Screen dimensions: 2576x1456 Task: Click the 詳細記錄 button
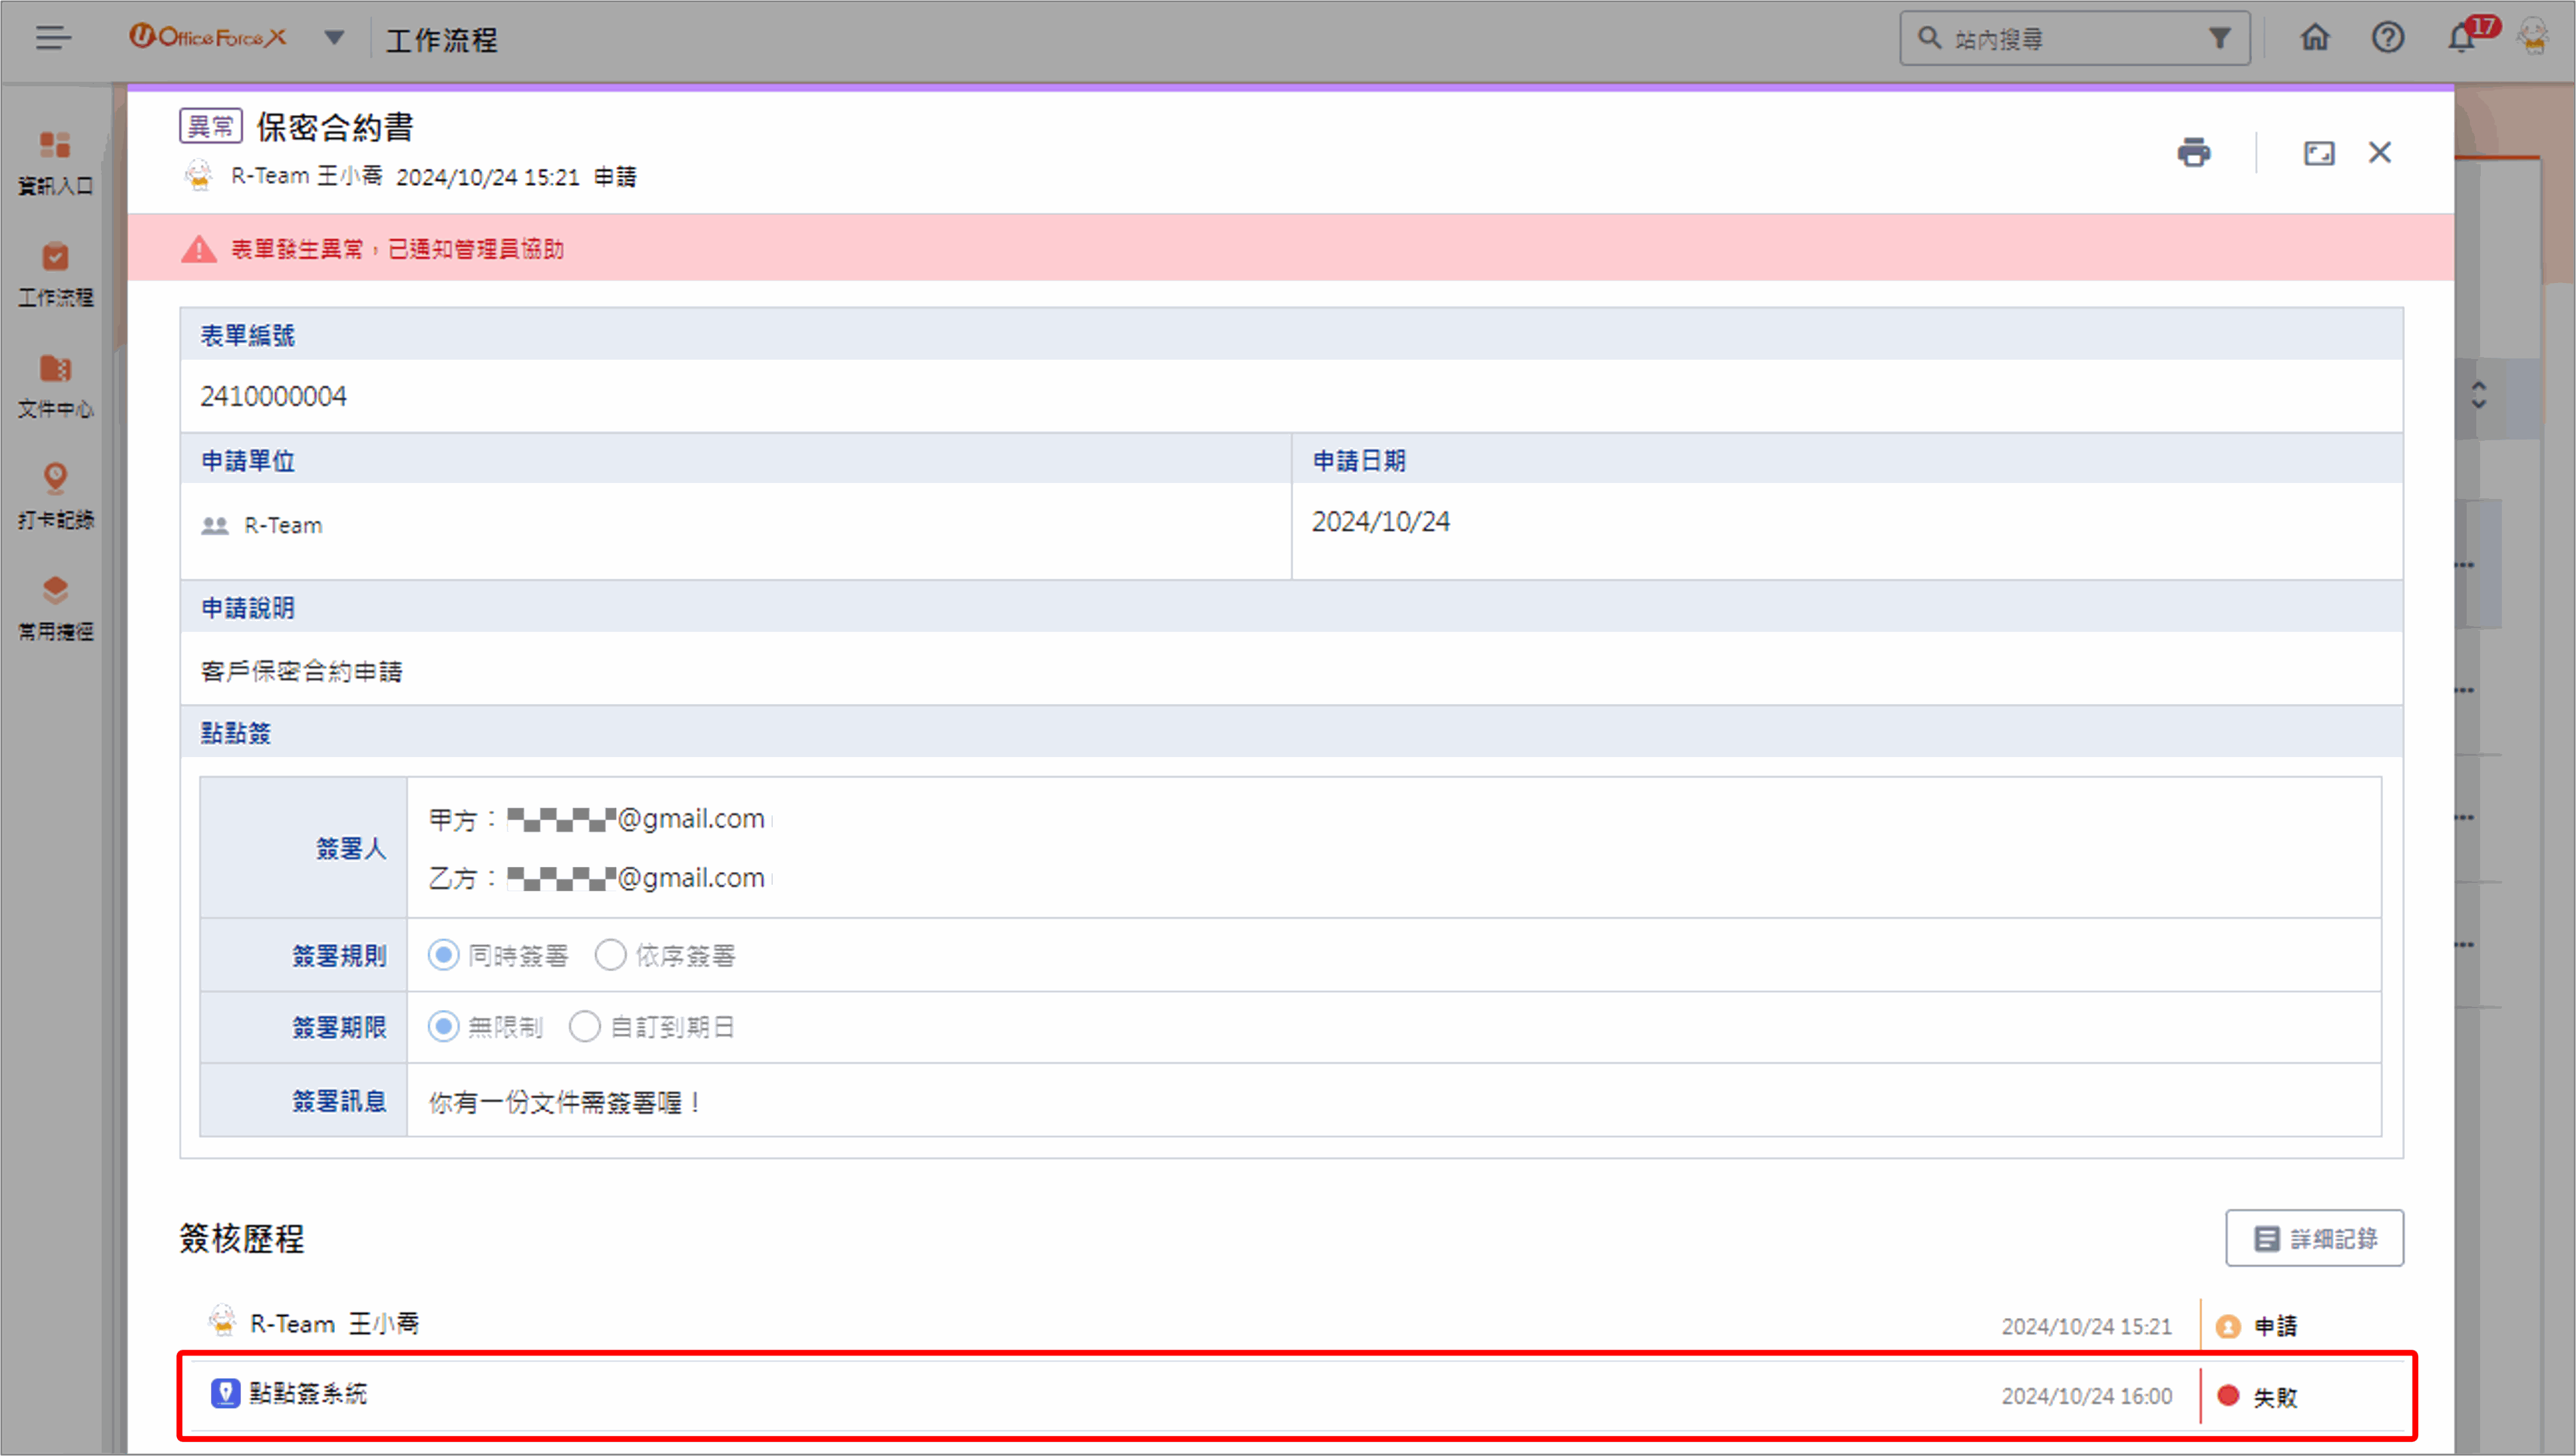coord(2313,1238)
